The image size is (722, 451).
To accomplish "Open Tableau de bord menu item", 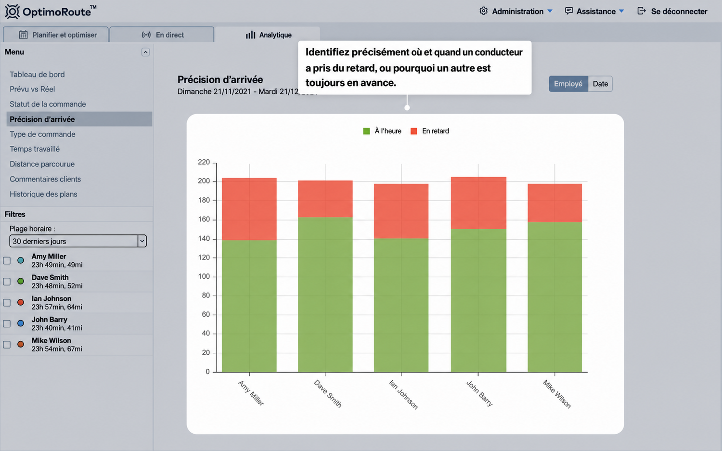I will [x=37, y=74].
